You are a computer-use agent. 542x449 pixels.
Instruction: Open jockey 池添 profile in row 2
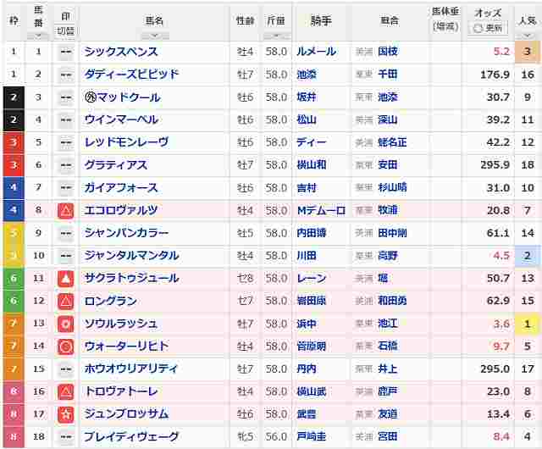307,74
